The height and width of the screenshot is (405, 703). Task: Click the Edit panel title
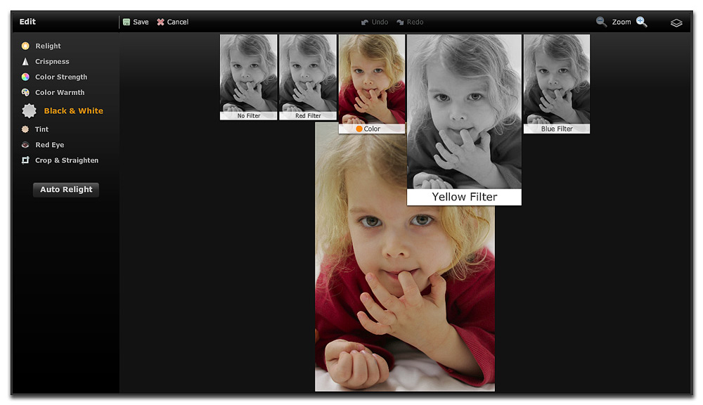[27, 22]
